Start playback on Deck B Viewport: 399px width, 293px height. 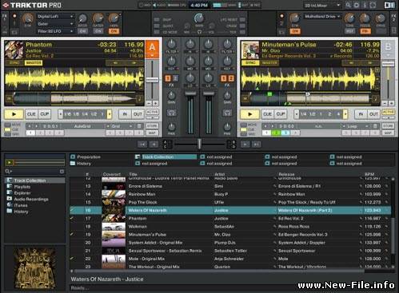pyautogui.click(x=249, y=114)
